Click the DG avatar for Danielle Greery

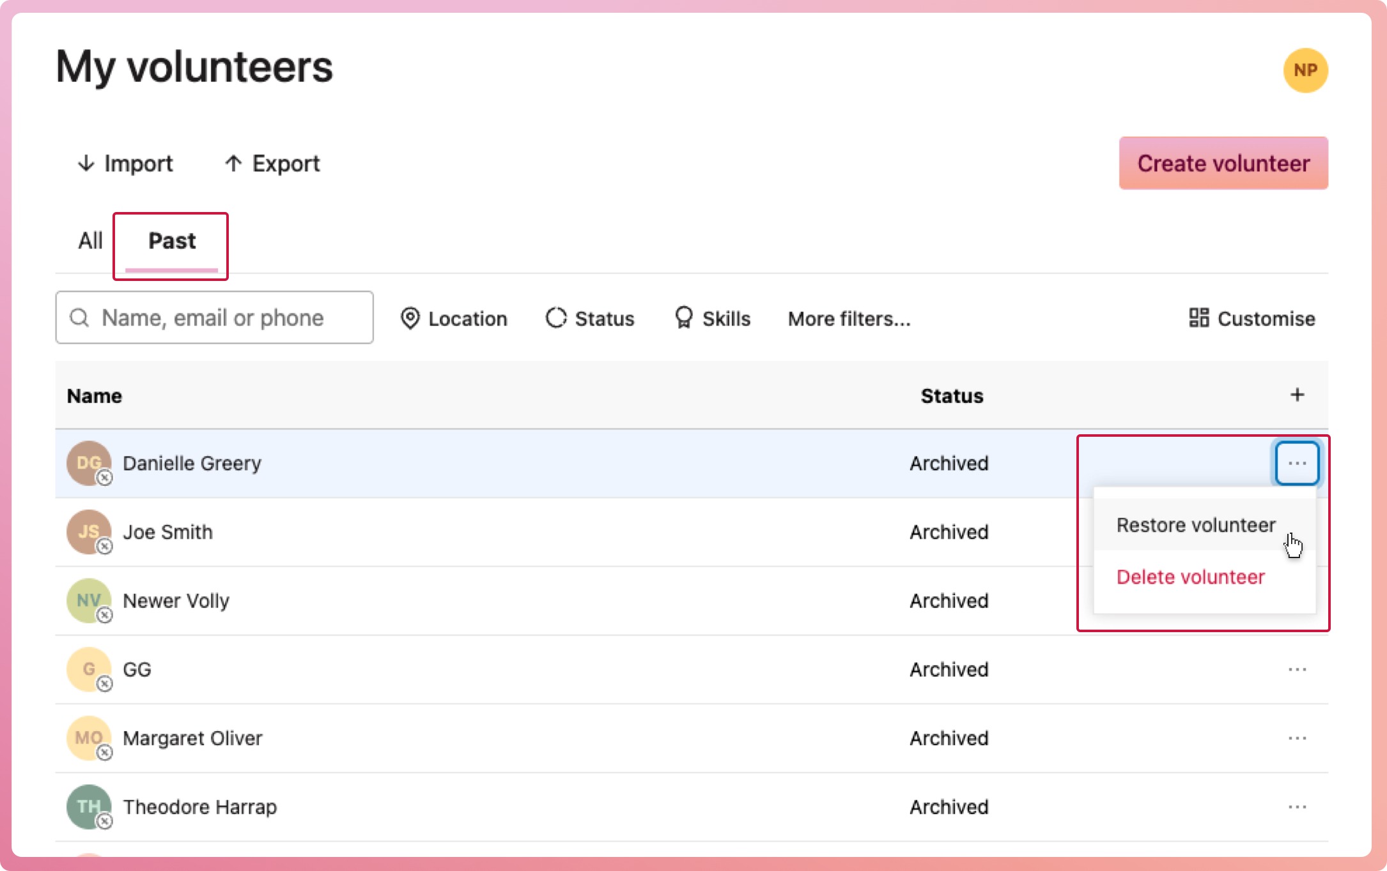tap(89, 463)
